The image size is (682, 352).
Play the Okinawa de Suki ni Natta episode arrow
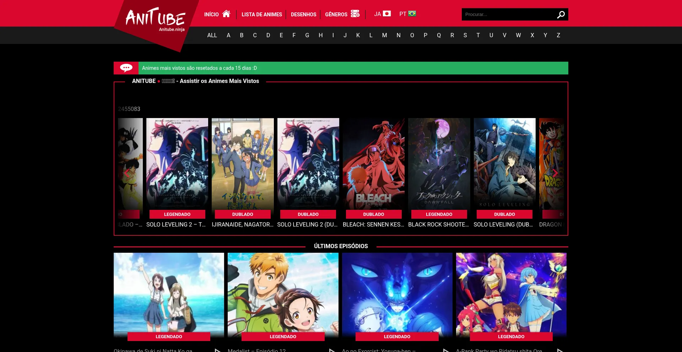(x=217, y=350)
